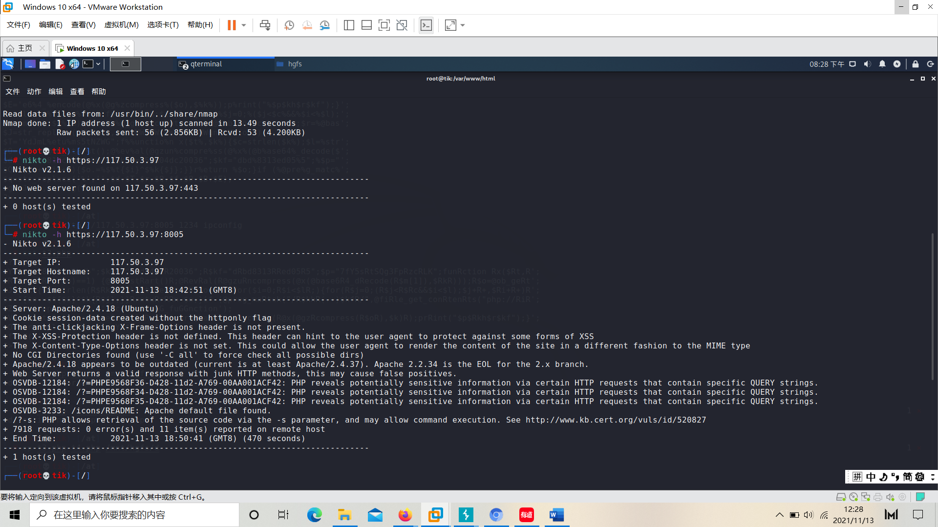Enter full screen mode
This screenshot has width=938, height=527.
pos(384,25)
